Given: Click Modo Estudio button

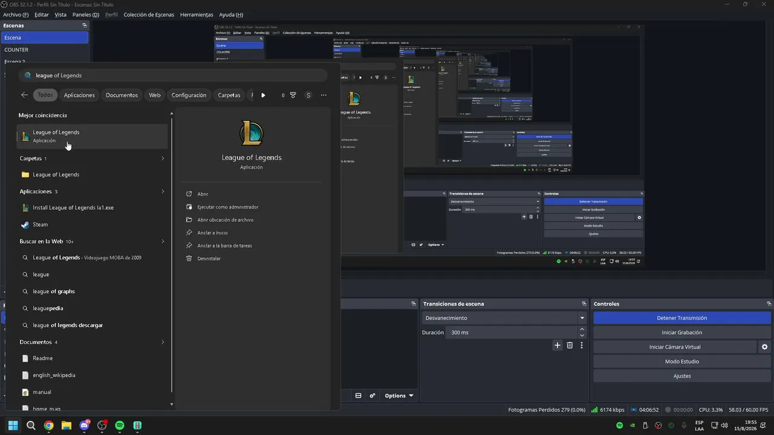Looking at the screenshot, I should click(682, 361).
